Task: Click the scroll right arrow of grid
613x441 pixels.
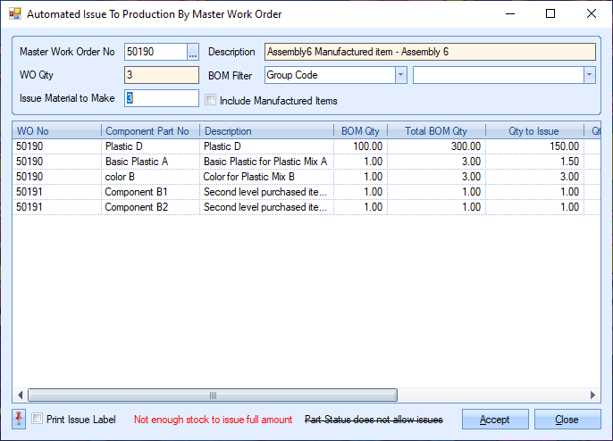Action: (x=594, y=395)
